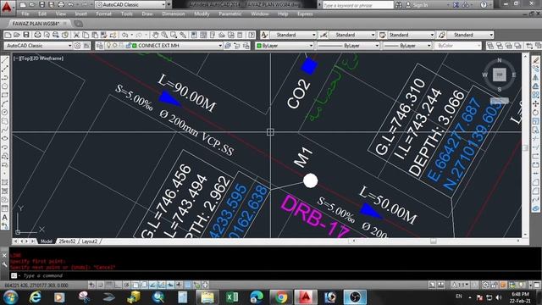542x305 pixels.
Task: Open the Express menu
Action: (x=305, y=14)
